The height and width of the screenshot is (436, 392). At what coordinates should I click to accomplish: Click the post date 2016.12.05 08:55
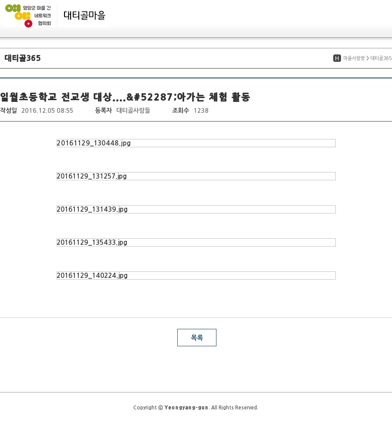pos(47,111)
